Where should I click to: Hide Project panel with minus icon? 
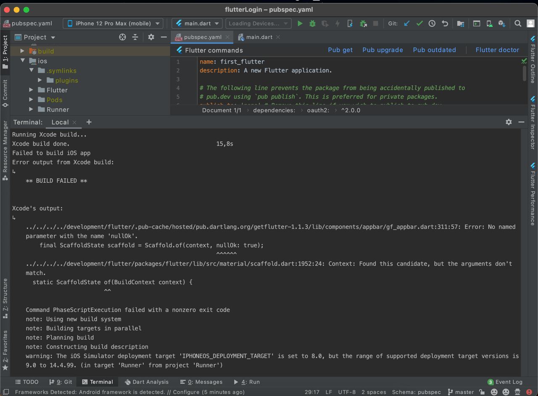tap(164, 37)
